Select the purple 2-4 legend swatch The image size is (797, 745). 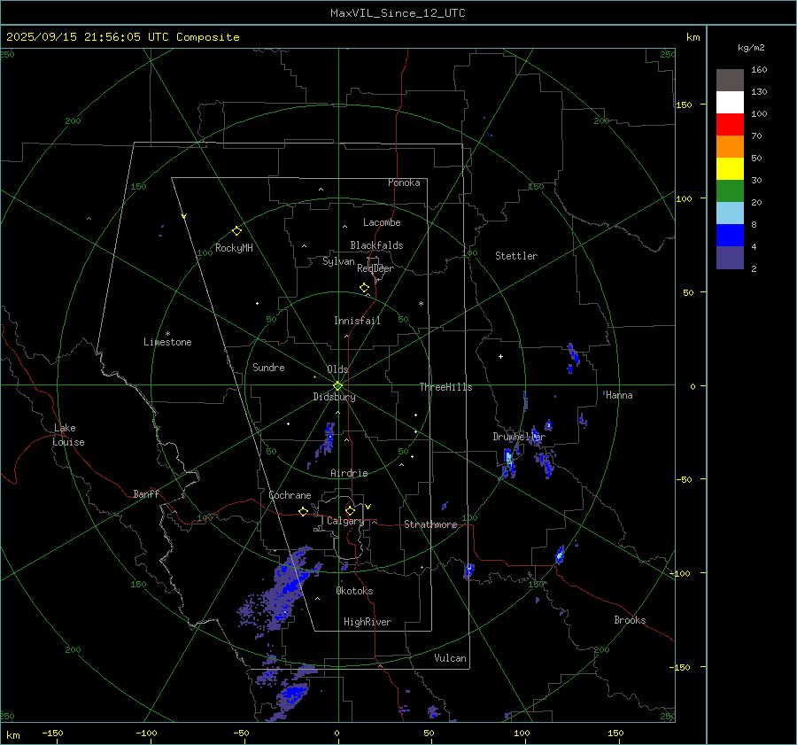730,257
